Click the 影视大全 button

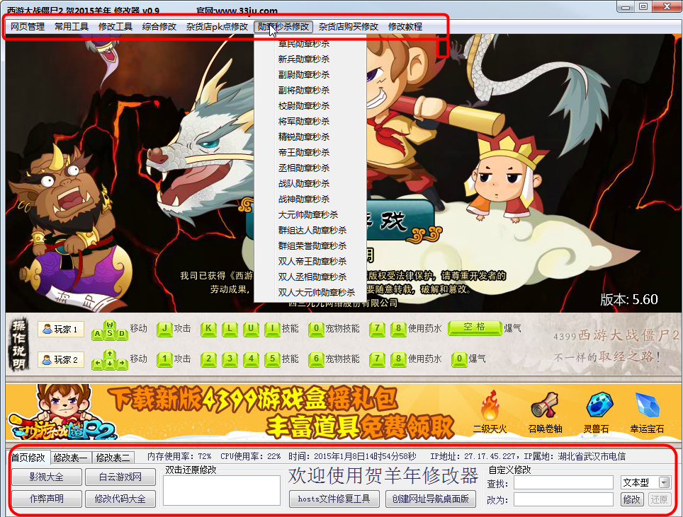click(x=47, y=477)
